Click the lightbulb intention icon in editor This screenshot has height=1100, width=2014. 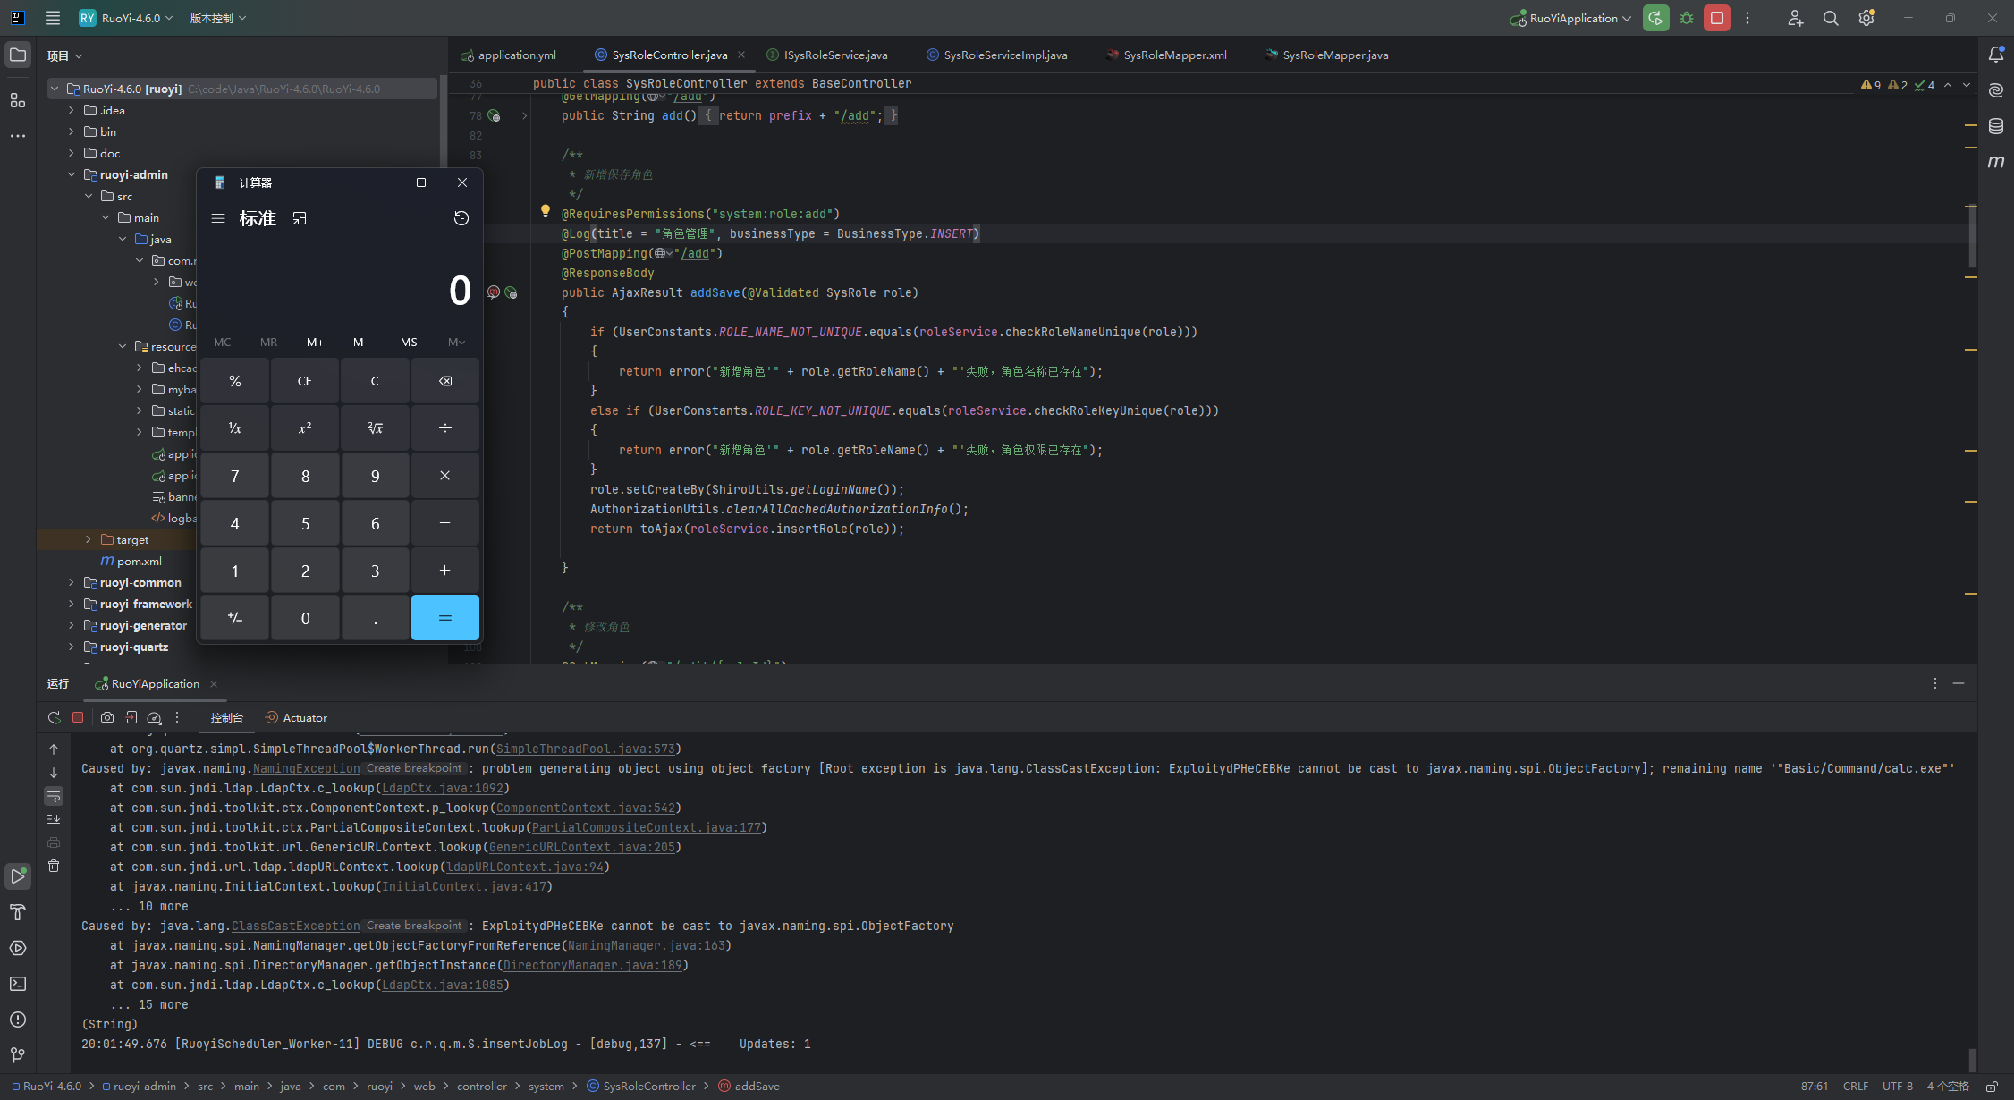pos(546,212)
